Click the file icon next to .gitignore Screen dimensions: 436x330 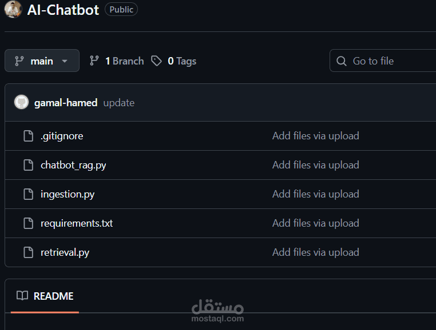(29, 136)
